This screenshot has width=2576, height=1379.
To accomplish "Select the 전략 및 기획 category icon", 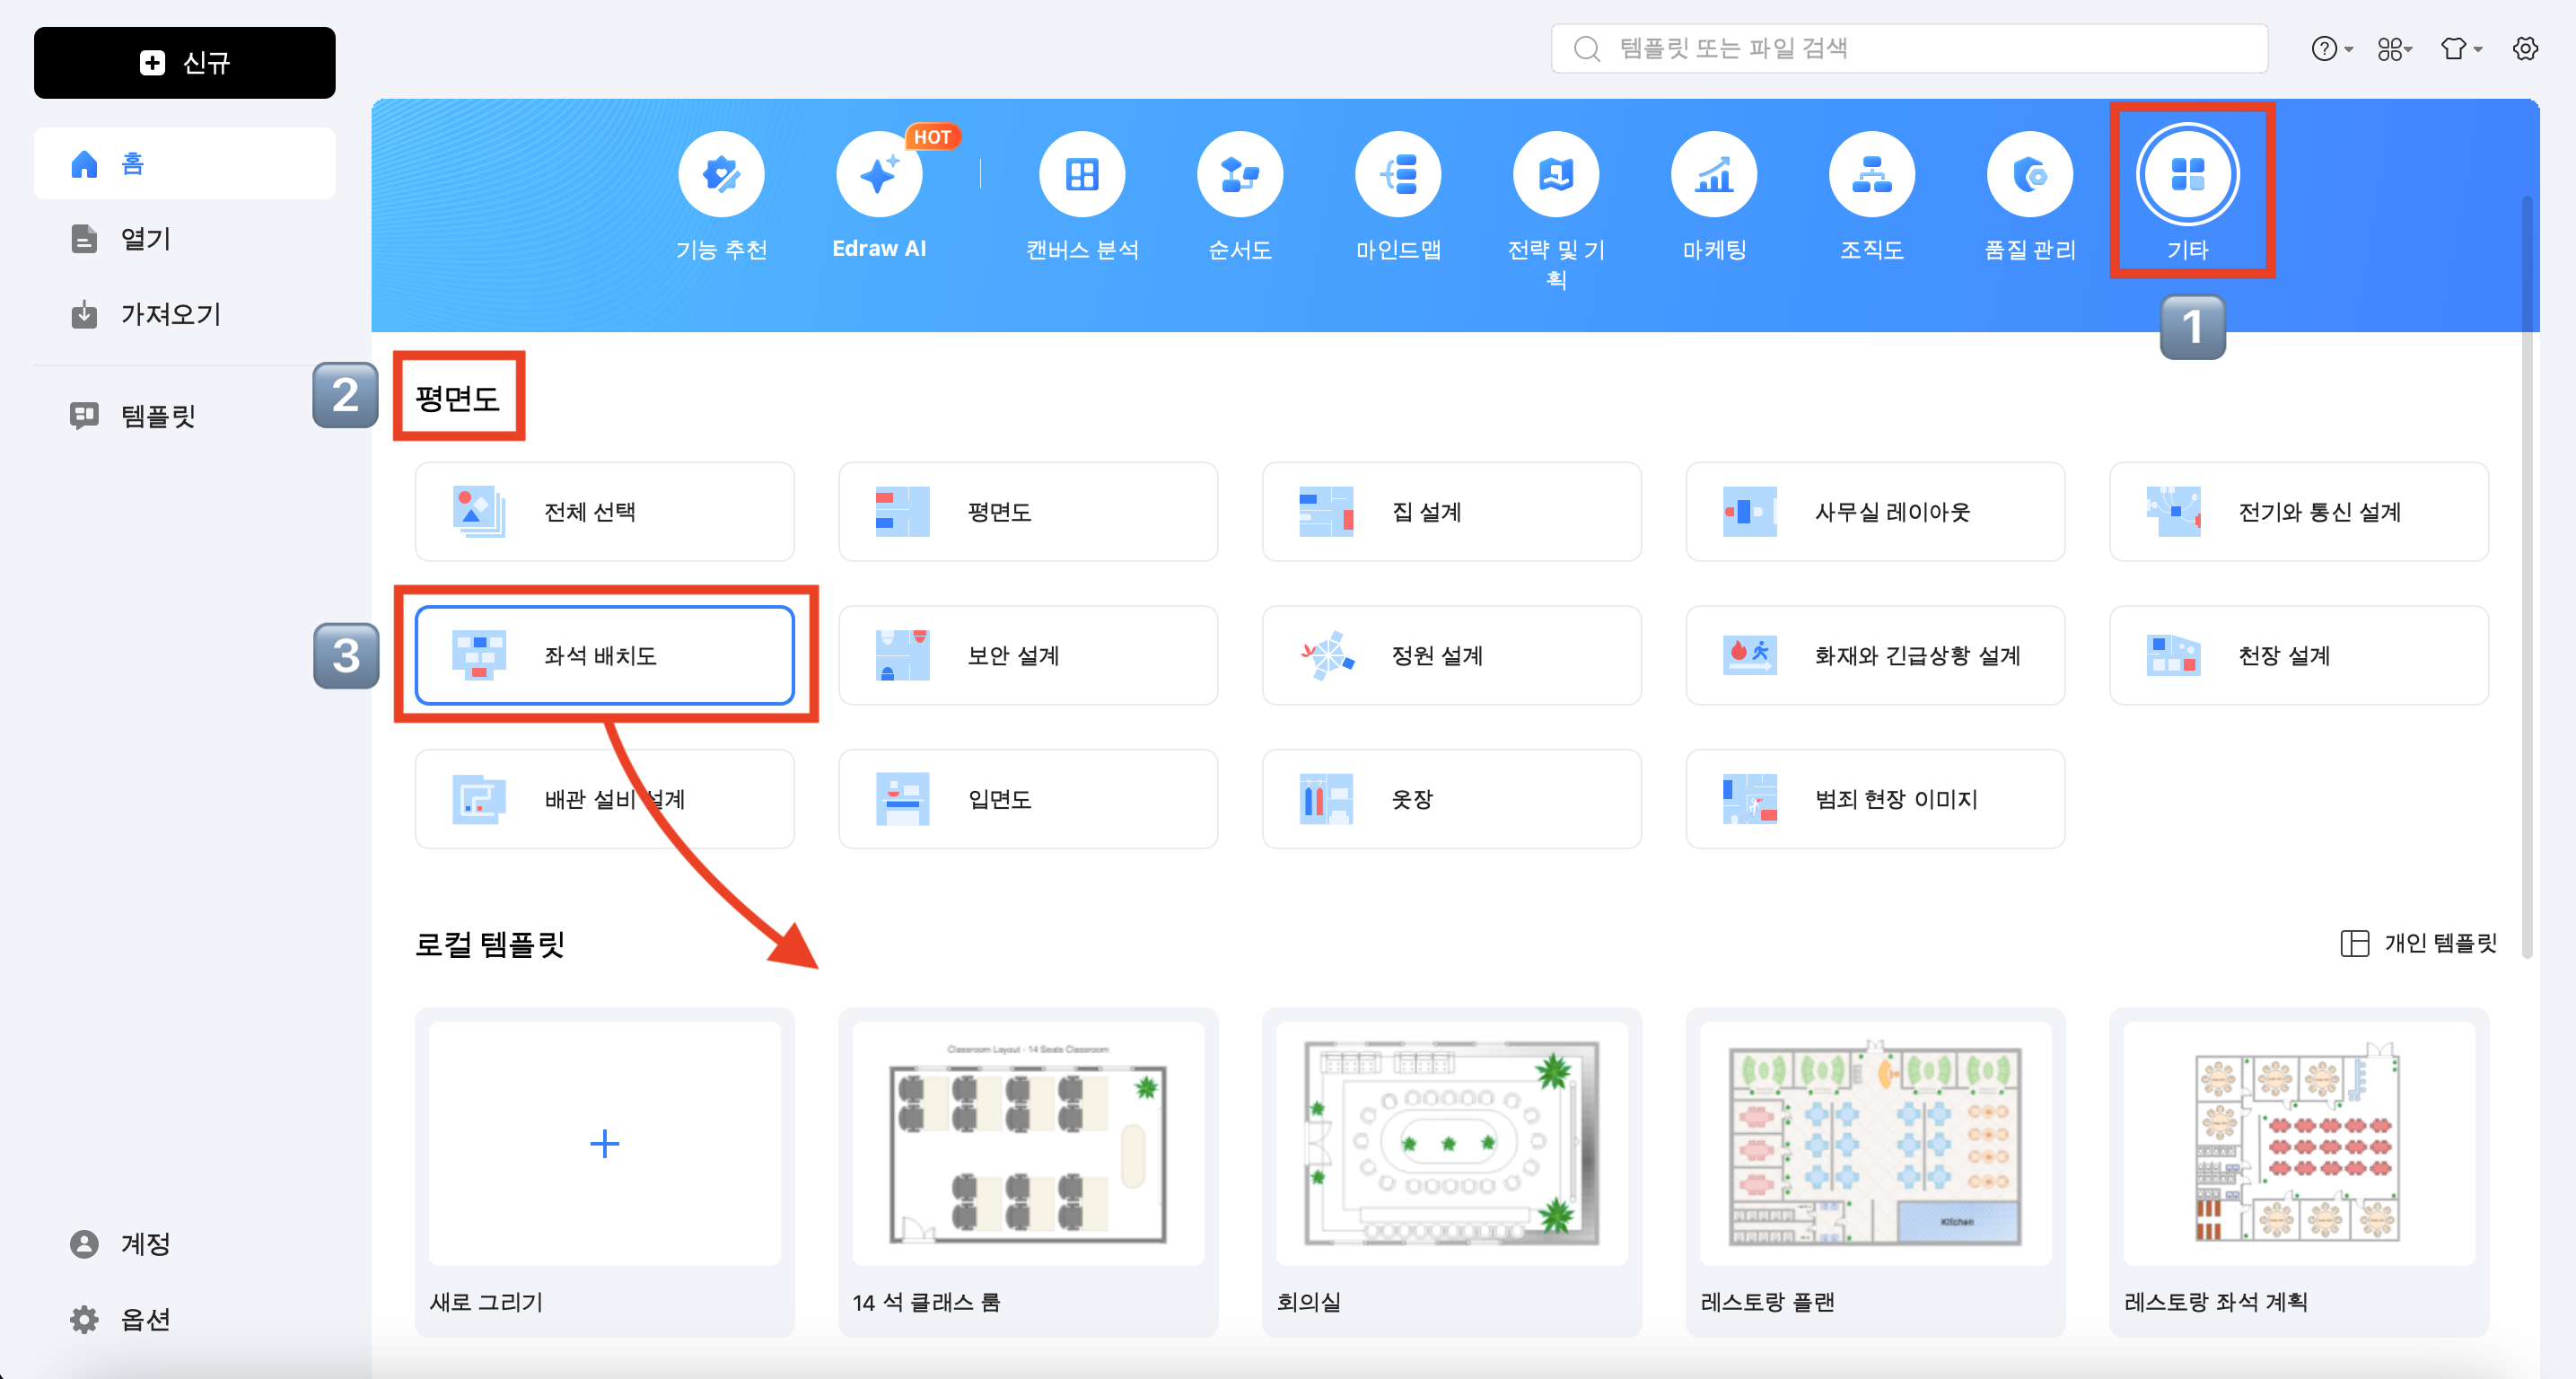I will pos(1556,175).
